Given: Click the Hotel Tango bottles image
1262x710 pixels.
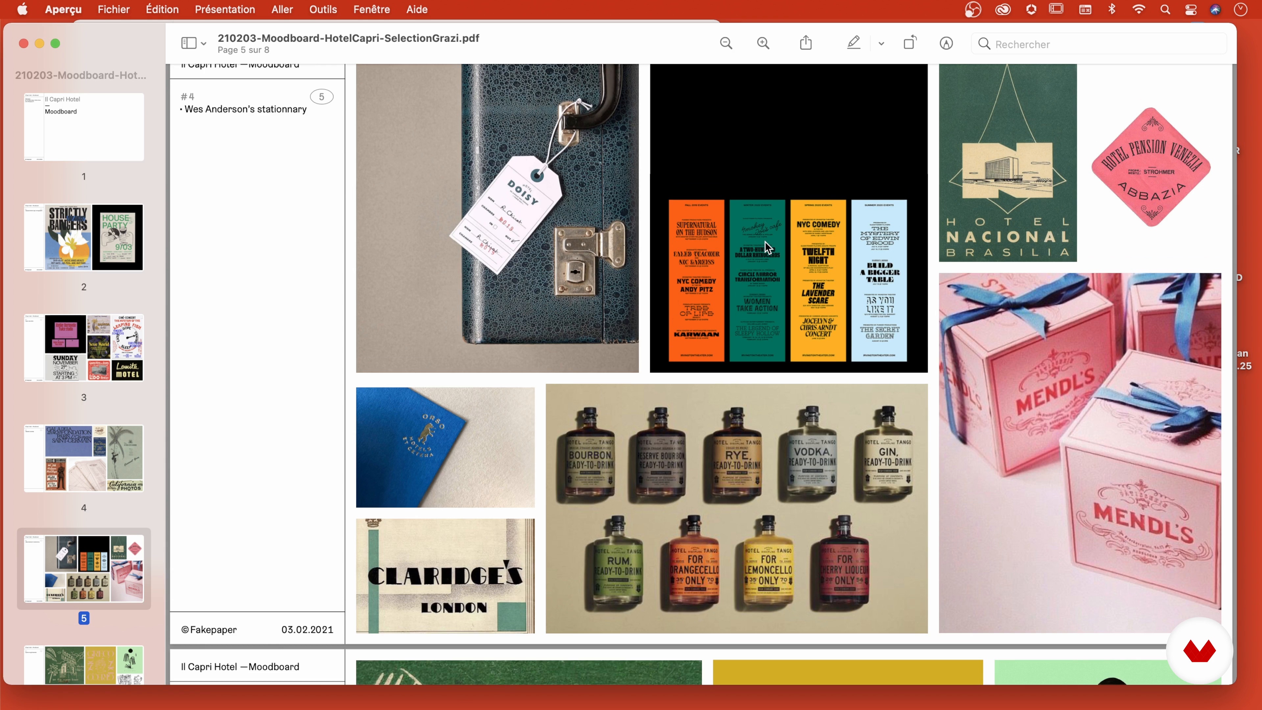Looking at the screenshot, I should pyautogui.click(x=737, y=509).
